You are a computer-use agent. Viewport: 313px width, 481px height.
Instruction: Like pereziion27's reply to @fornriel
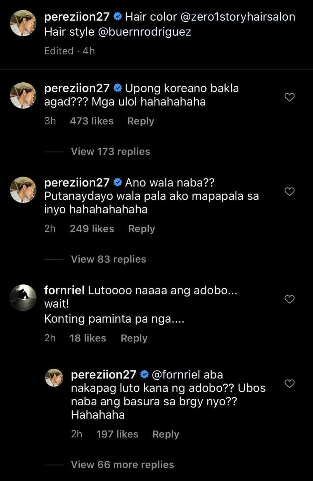click(x=290, y=384)
